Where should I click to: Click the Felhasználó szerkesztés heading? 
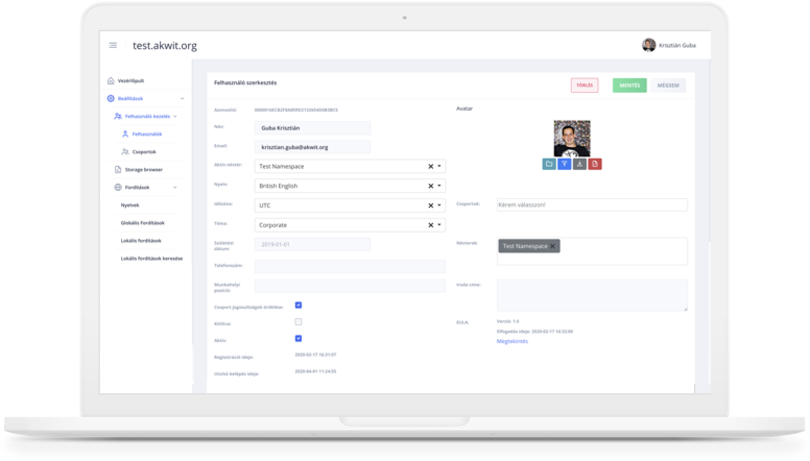(x=245, y=83)
